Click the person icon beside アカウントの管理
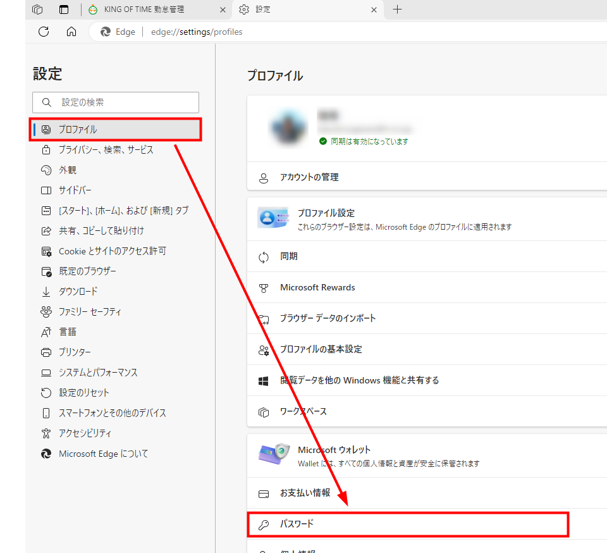The image size is (607, 553). click(264, 178)
